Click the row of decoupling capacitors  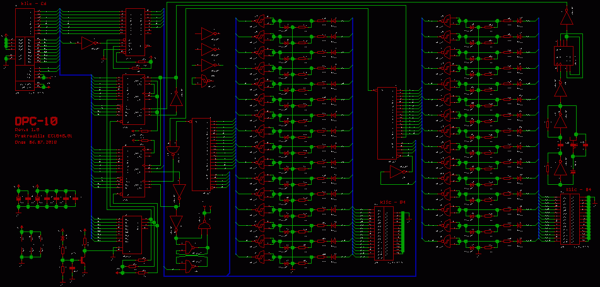tap(47, 198)
